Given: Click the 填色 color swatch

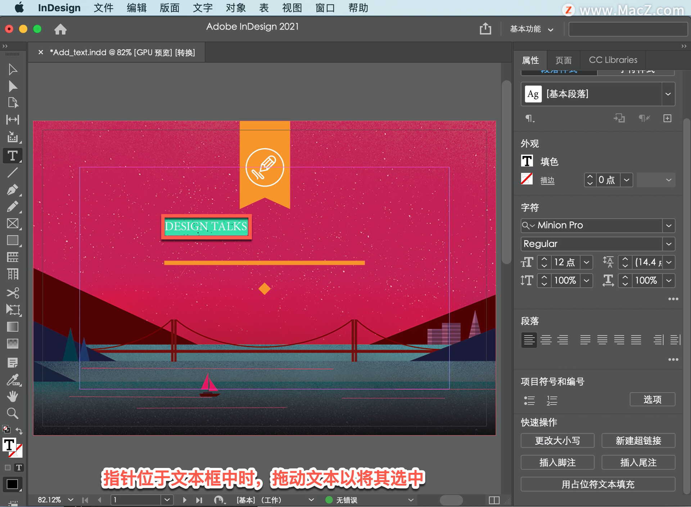Looking at the screenshot, I should click(527, 160).
